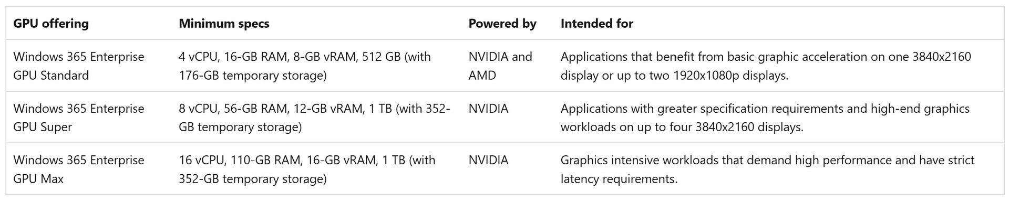The height and width of the screenshot is (201, 1009).
Task: Click the 8 vCPU, 56-GB RAM specs cell
Action: (x=314, y=118)
